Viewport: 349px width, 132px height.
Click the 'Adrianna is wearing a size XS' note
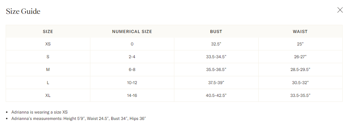39,112
